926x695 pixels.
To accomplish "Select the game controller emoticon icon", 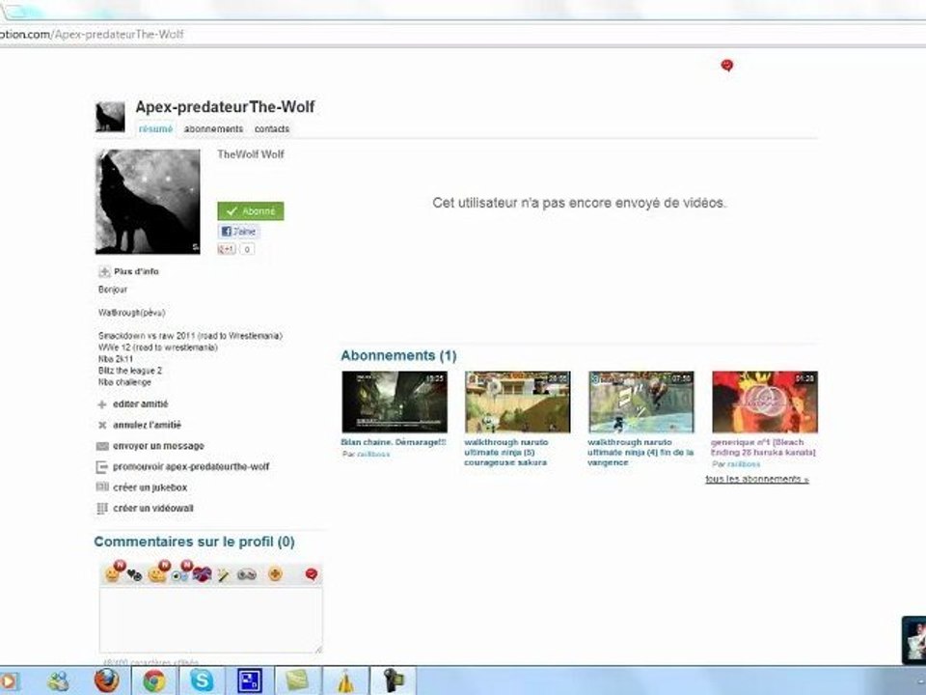I will coord(247,573).
